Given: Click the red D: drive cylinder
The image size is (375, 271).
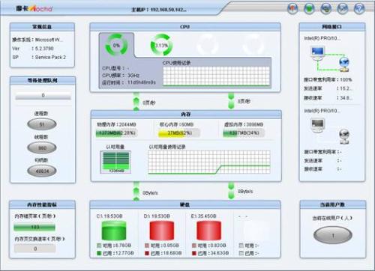Looking at the screenshot, I should 162,231.
